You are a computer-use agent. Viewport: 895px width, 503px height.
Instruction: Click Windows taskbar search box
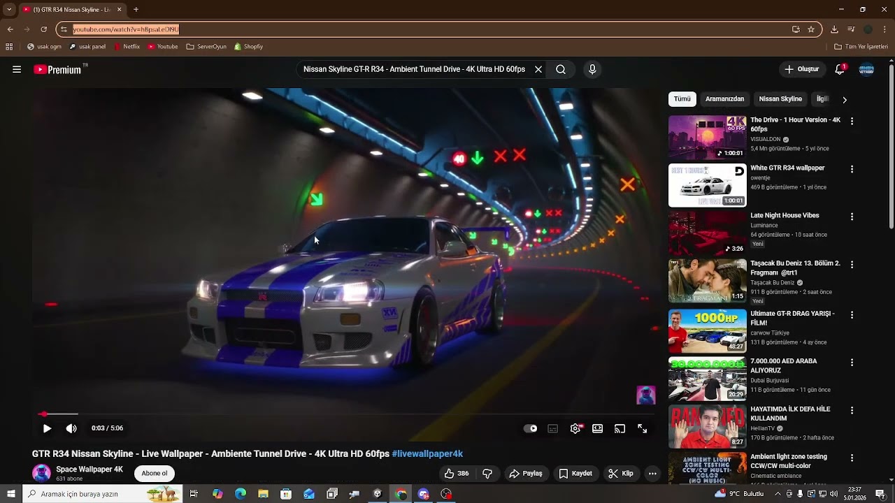coord(103,494)
